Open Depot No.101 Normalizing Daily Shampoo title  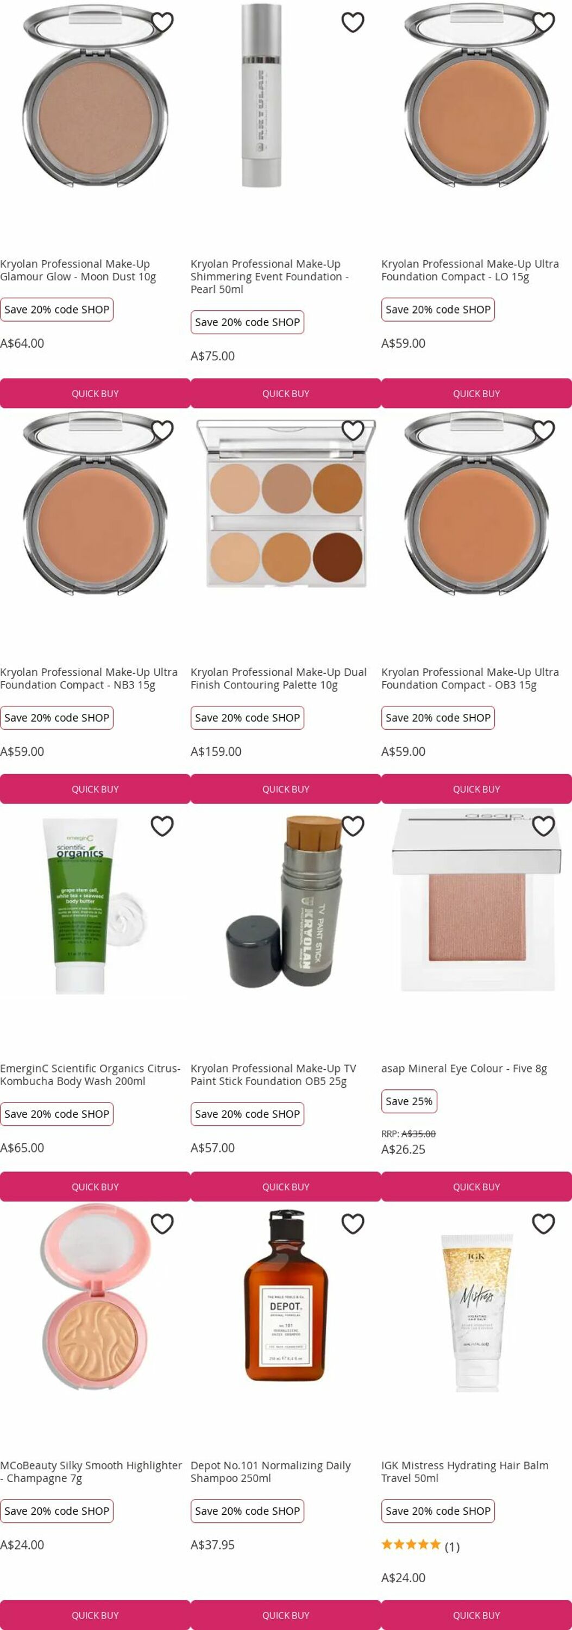point(270,1472)
